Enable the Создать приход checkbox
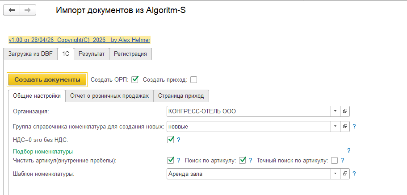407x195 pixels. coord(193,80)
